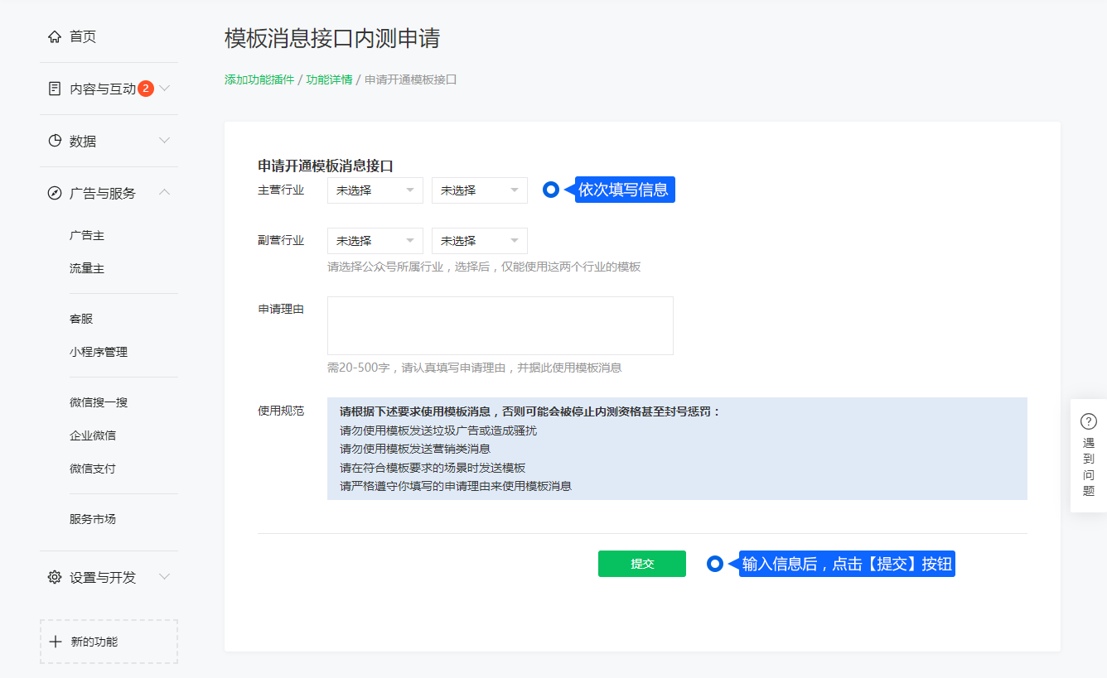This screenshot has height=678, width=1107.
Task: Open the first 副营行业 dropdown
Action: tap(375, 241)
